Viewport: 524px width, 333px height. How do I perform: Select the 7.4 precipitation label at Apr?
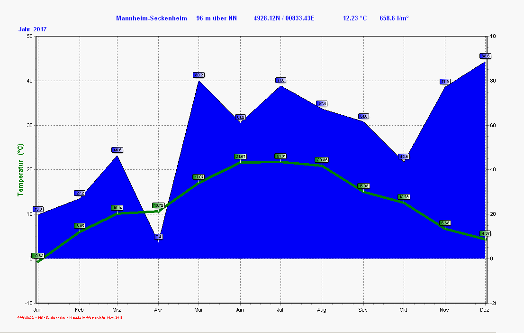point(158,237)
